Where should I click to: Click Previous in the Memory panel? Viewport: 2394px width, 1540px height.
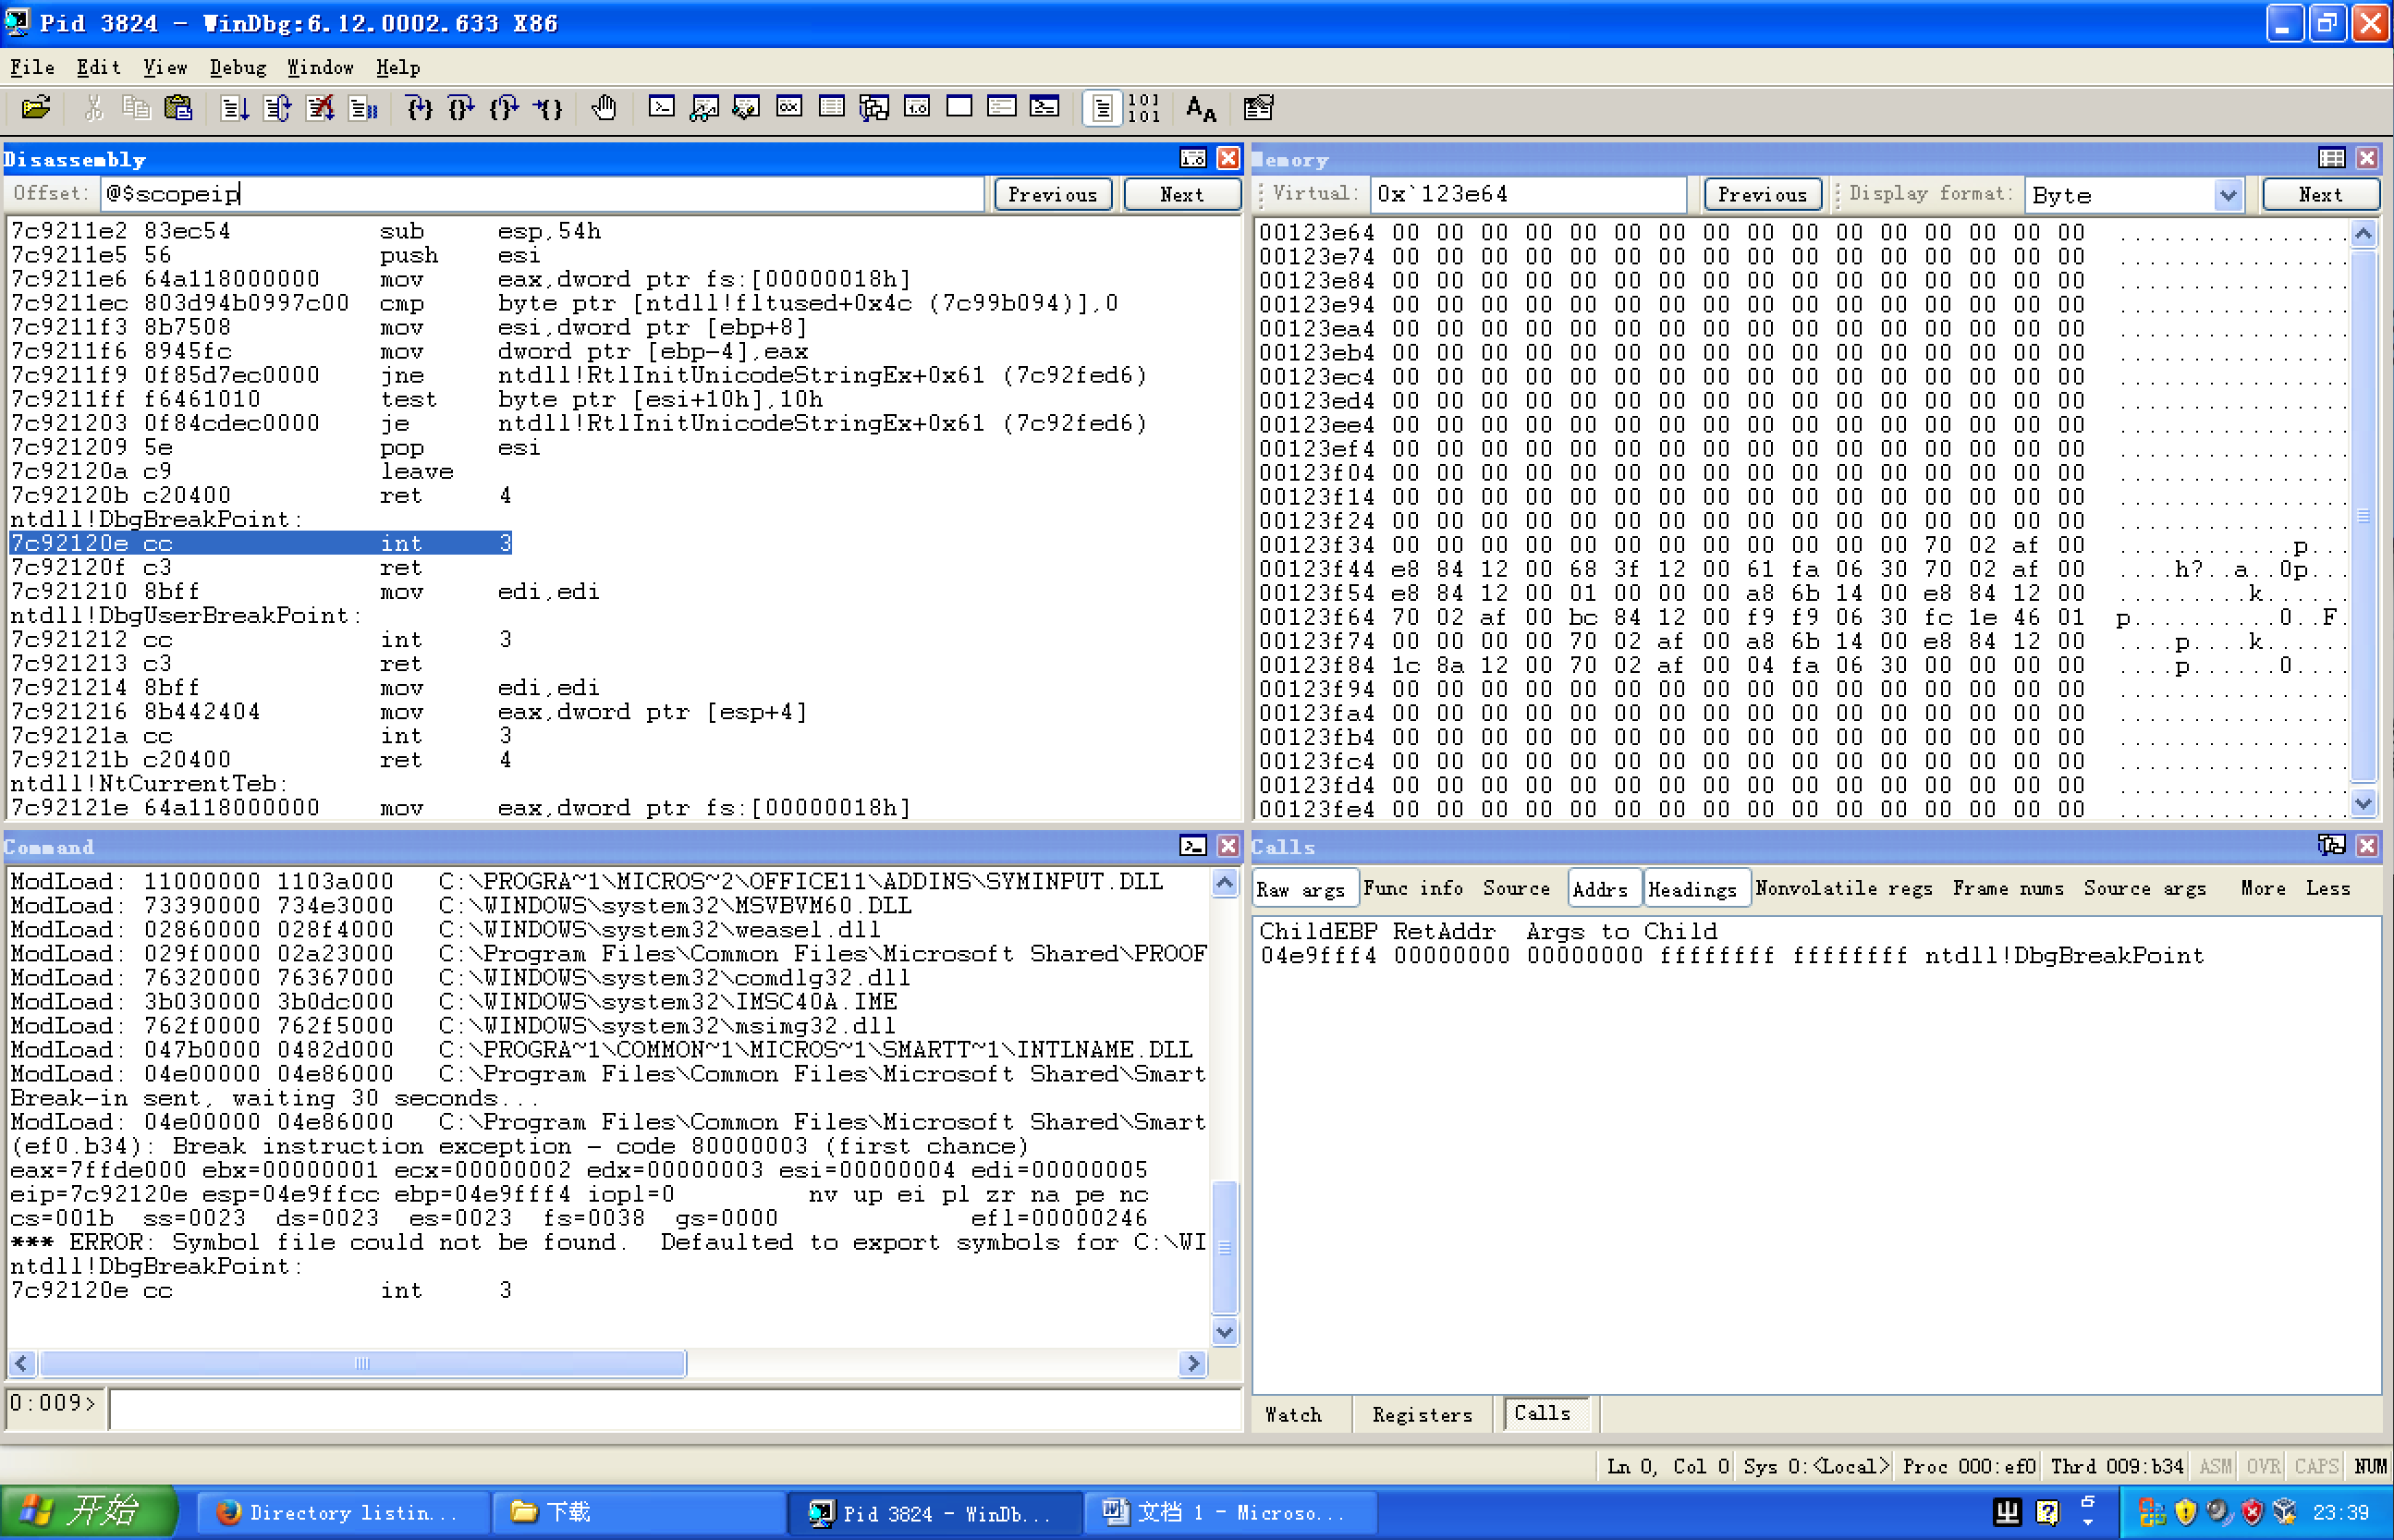click(1762, 195)
